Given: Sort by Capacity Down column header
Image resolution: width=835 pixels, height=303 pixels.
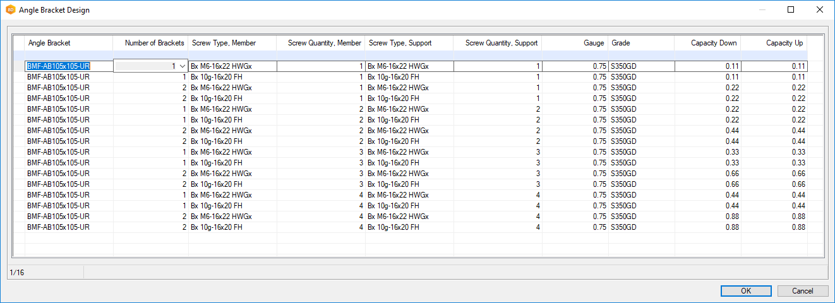Looking at the screenshot, I should [x=707, y=43].
